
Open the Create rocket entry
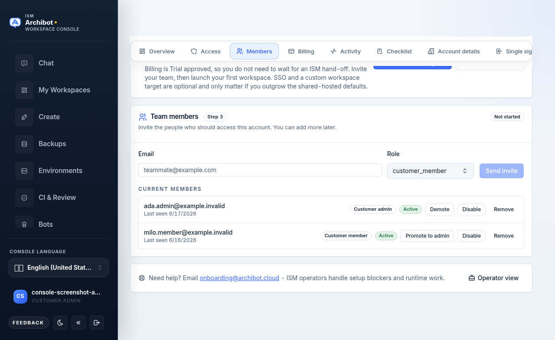(59, 117)
